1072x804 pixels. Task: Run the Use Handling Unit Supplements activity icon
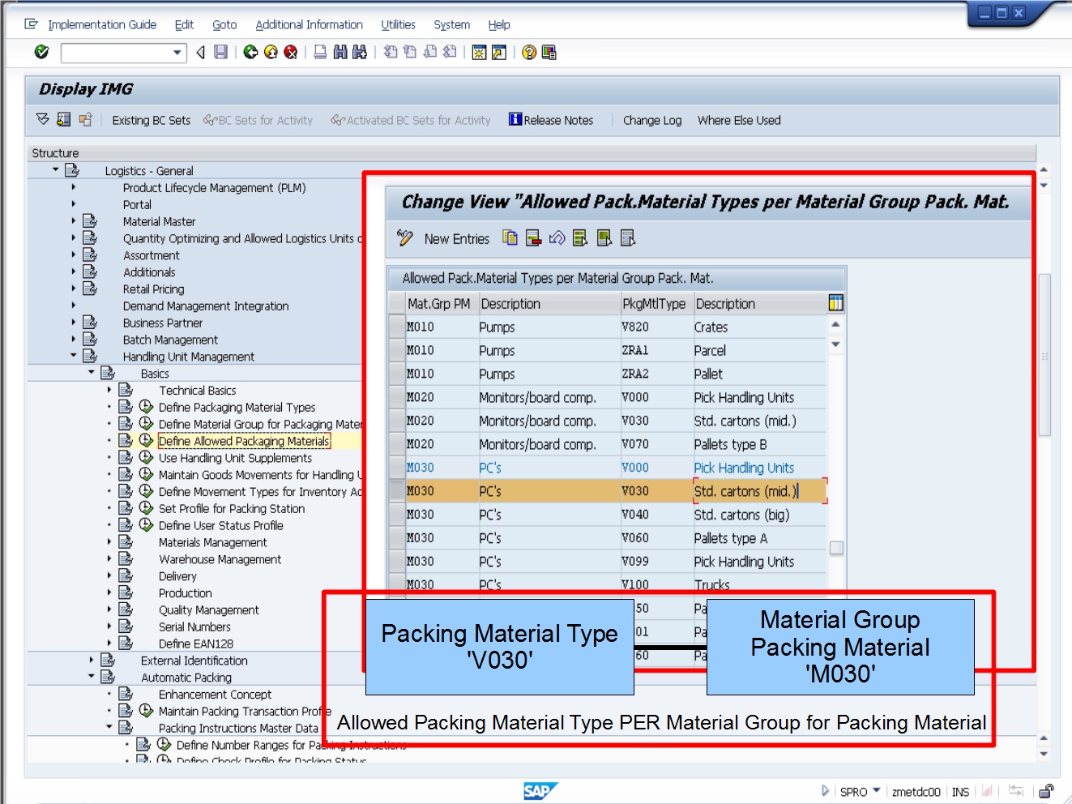[146, 458]
